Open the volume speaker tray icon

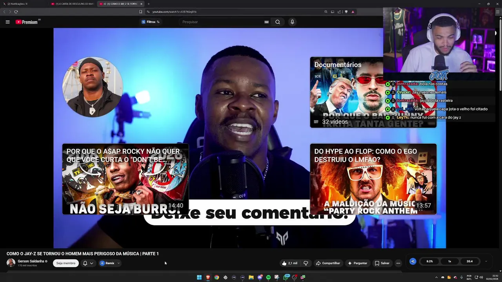[x=481, y=277]
